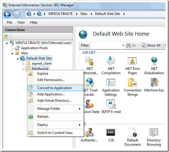Screen dimensions: 169x152
Task: Collapse the Sites tree node
Action: 12,53
